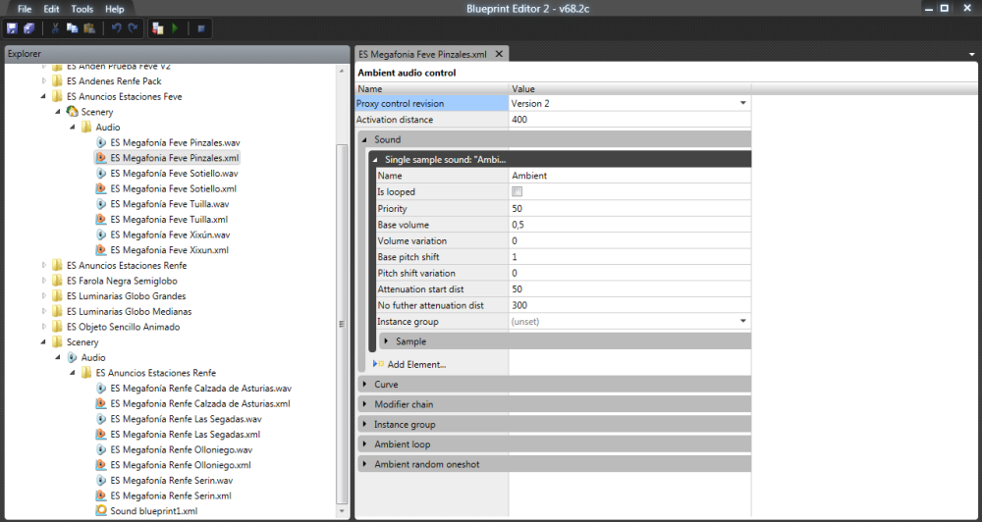Click Add Element... under Sound
Viewport: 982px width, 522px height.
click(x=416, y=364)
